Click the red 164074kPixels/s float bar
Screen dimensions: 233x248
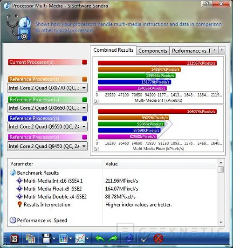tap(157, 111)
